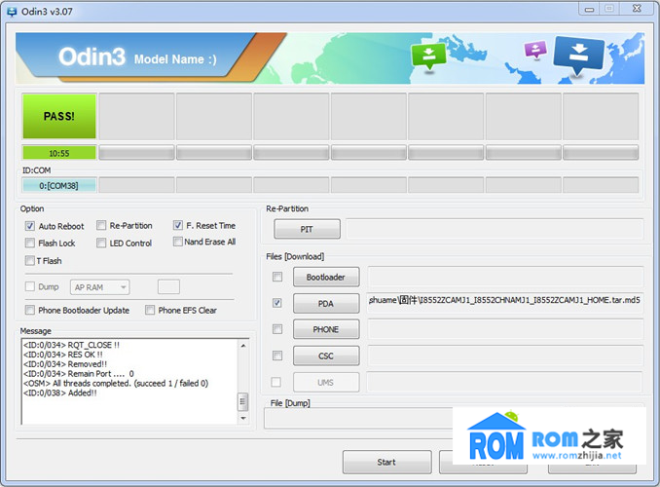
Task: Check the UMS file checkbox
Action: pyautogui.click(x=276, y=382)
